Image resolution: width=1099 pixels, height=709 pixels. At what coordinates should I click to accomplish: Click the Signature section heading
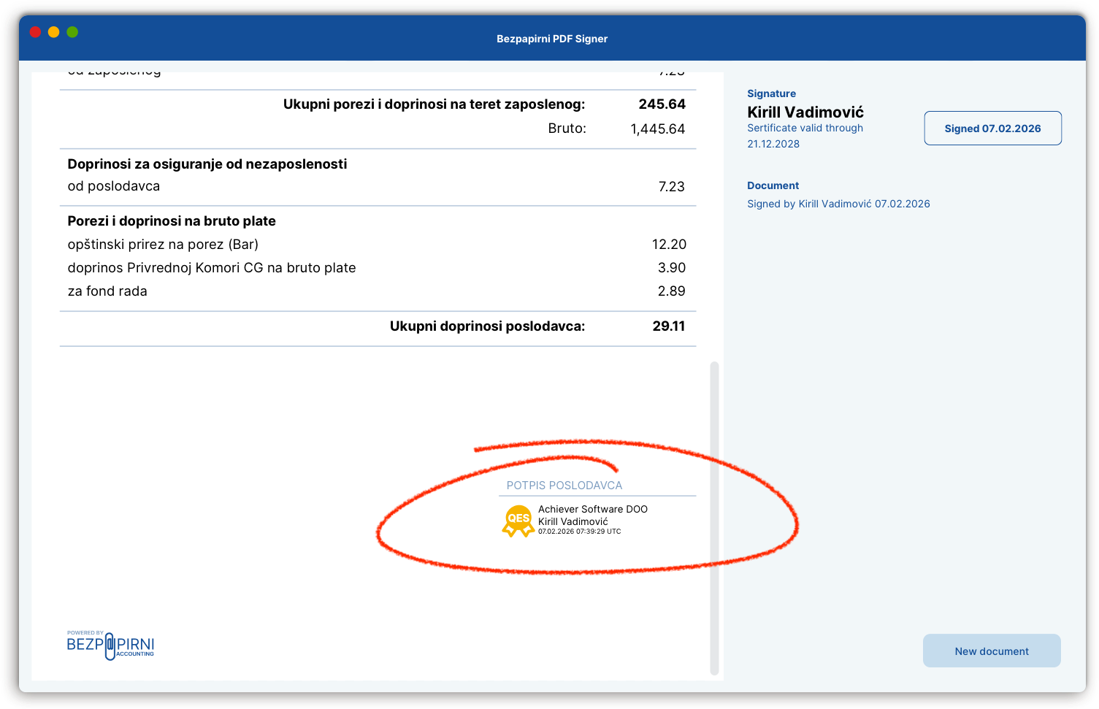771,93
